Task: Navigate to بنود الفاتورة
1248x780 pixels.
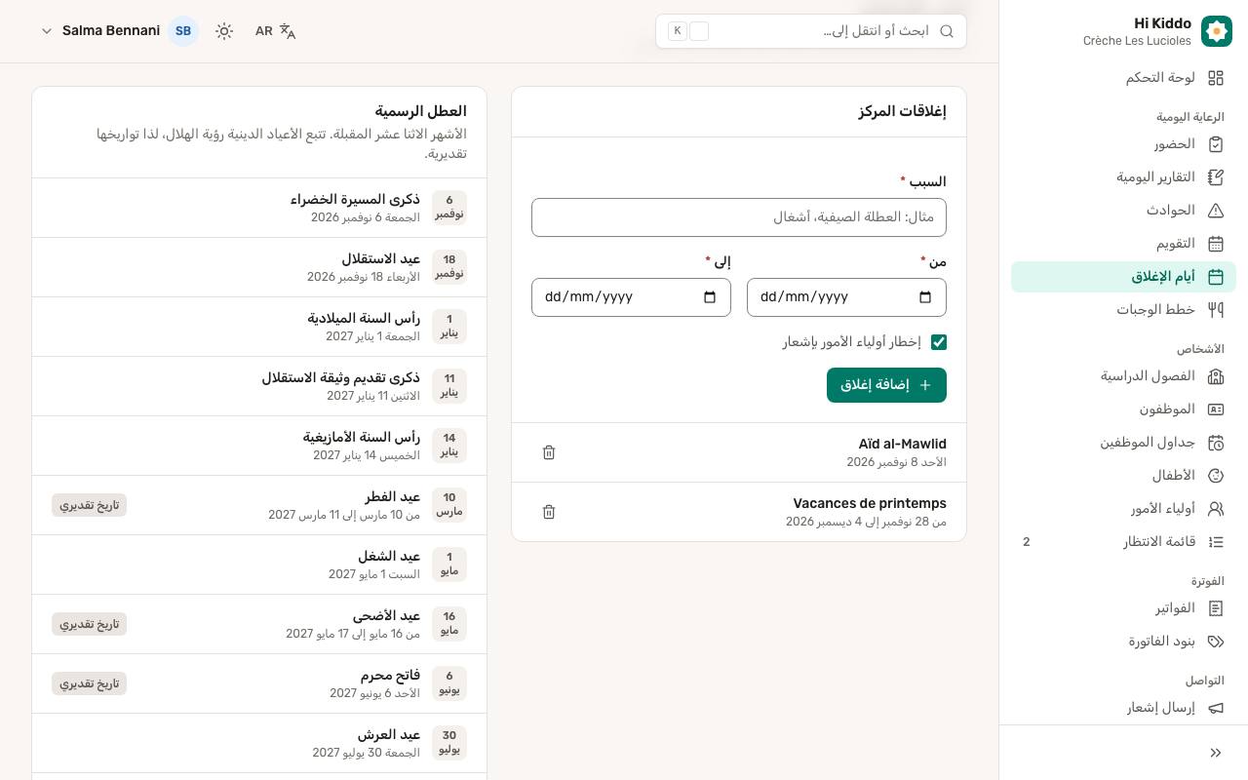Action: click(1123, 642)
